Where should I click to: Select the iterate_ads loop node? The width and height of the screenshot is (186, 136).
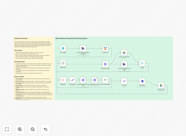[x=63, y=63]
